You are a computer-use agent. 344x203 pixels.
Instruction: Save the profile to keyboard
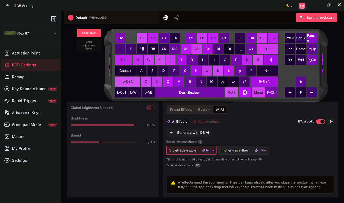pyautogui.click(x=317, y=18)
